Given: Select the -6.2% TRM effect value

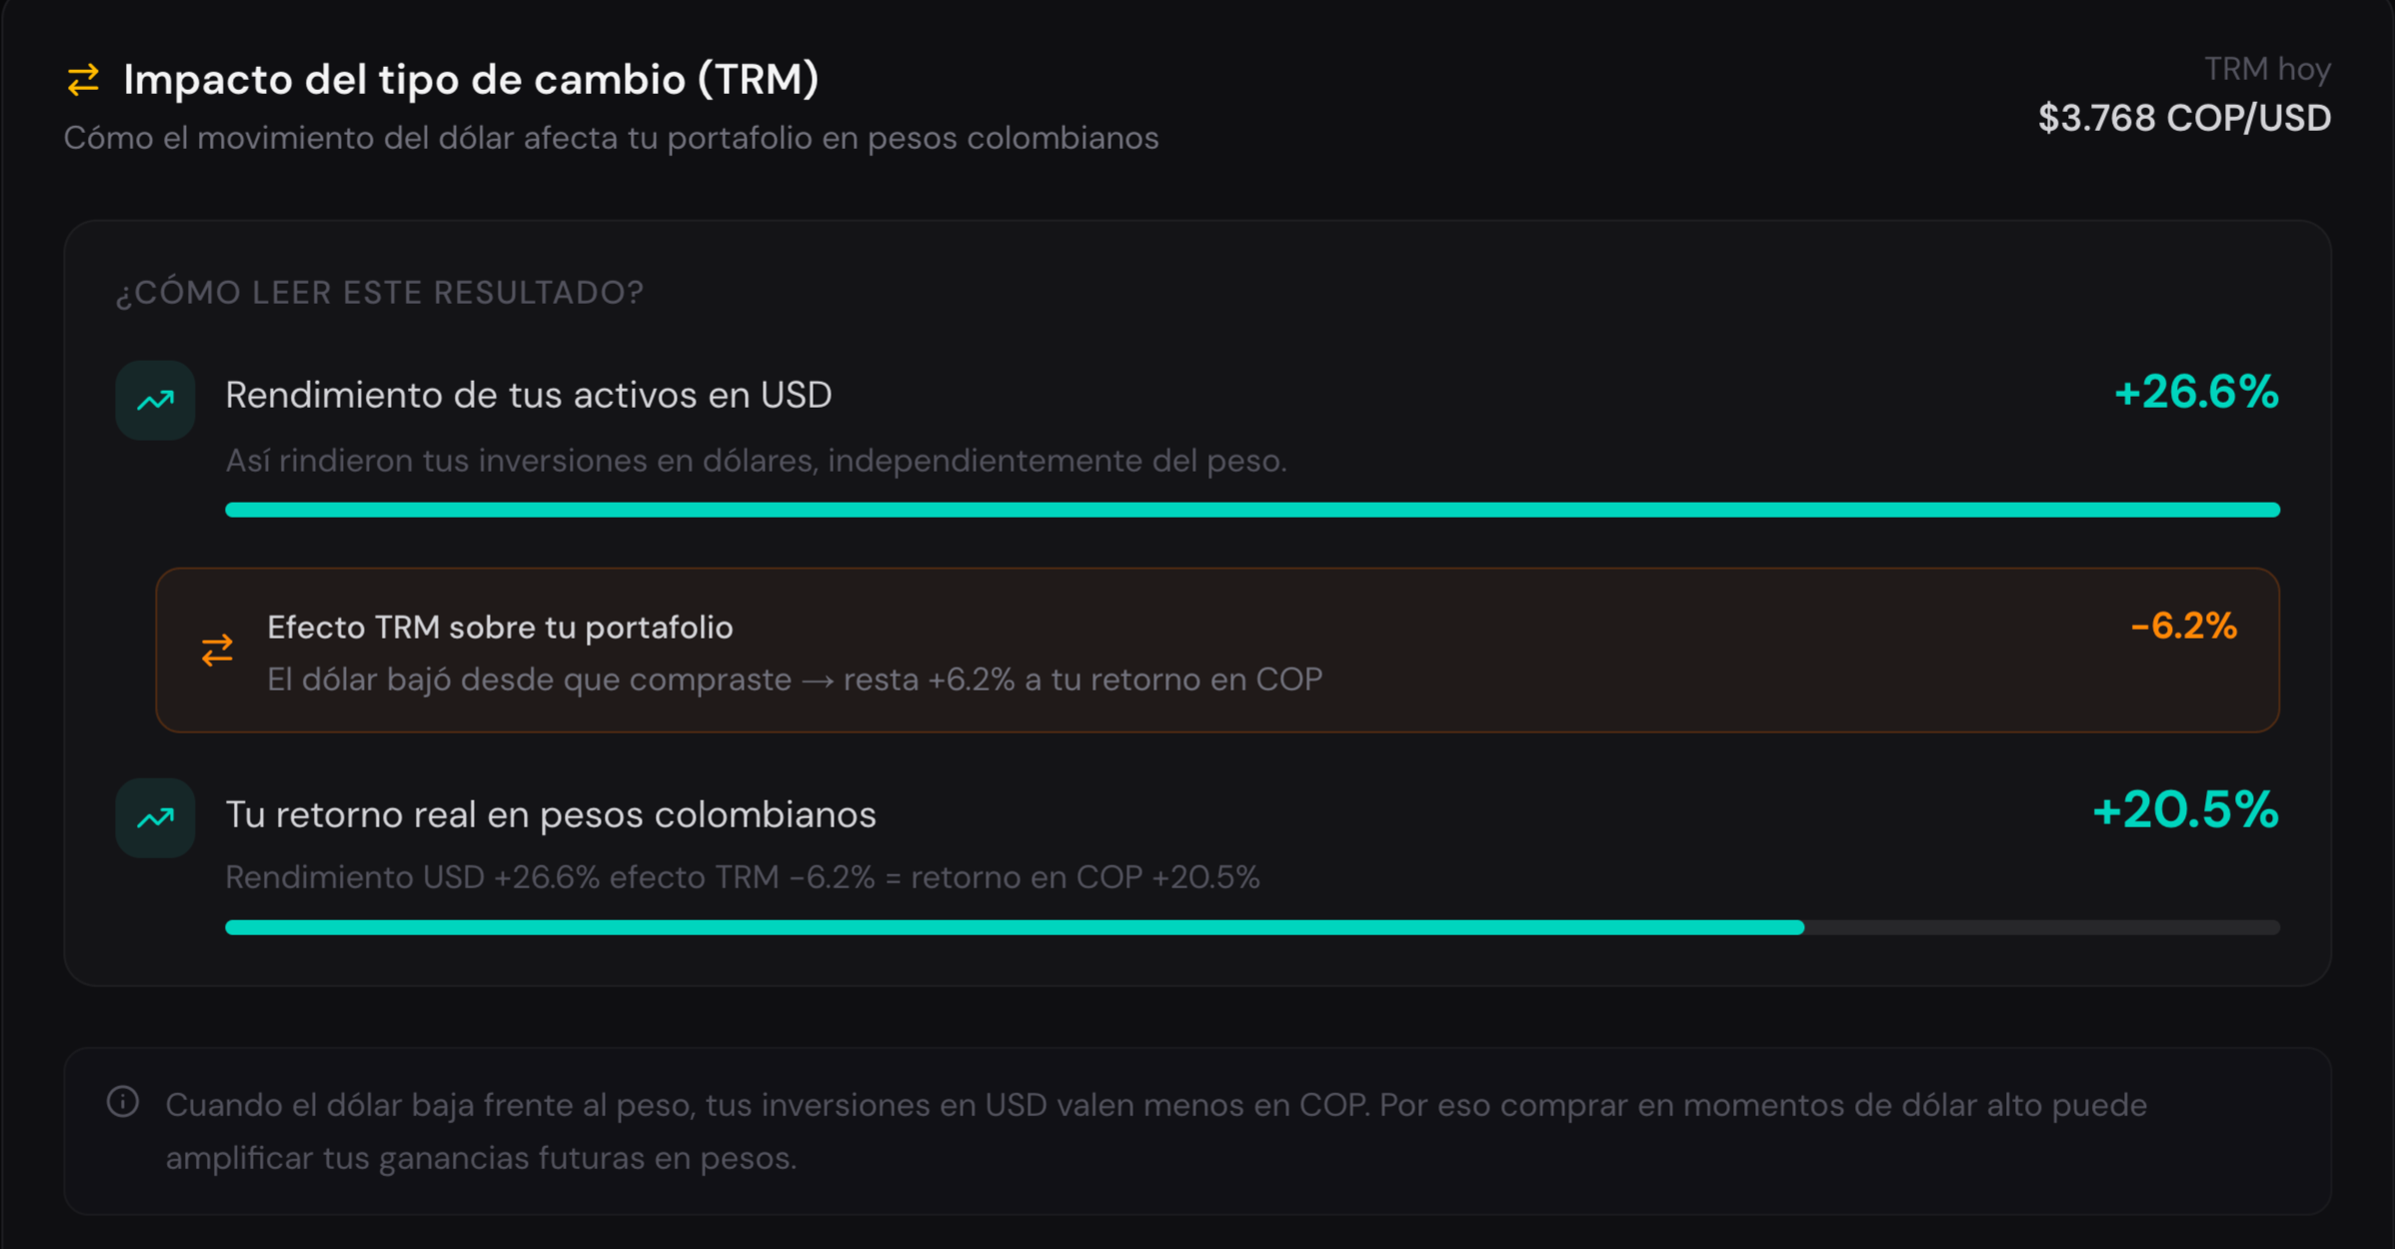Looking at the screenshot, I should (x=2182, y=626).
